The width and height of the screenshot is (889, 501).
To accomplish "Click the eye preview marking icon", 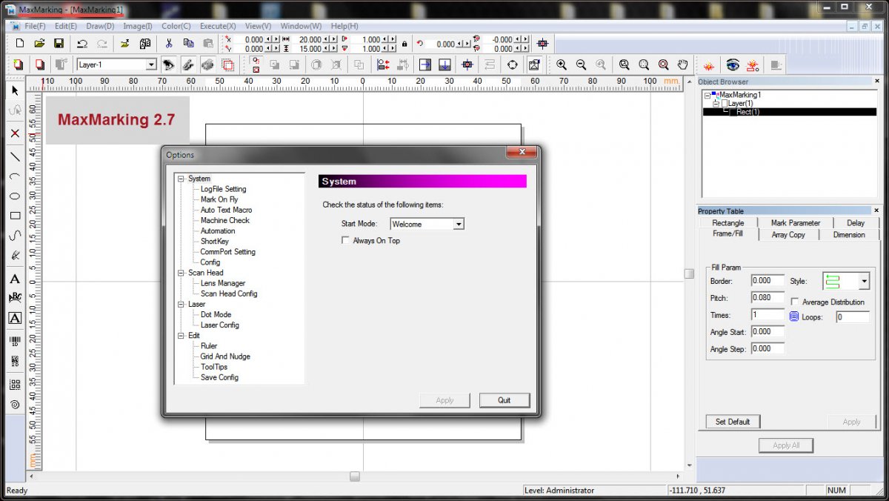I will 733,65.
